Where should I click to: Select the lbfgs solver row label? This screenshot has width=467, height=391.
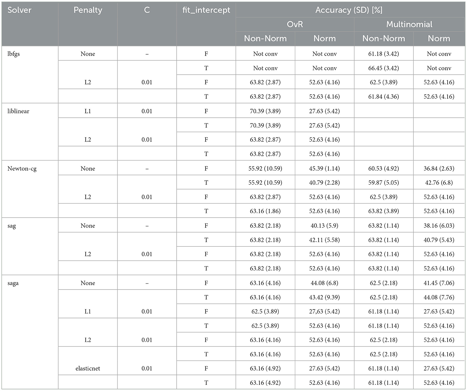(x=14, y=54)
